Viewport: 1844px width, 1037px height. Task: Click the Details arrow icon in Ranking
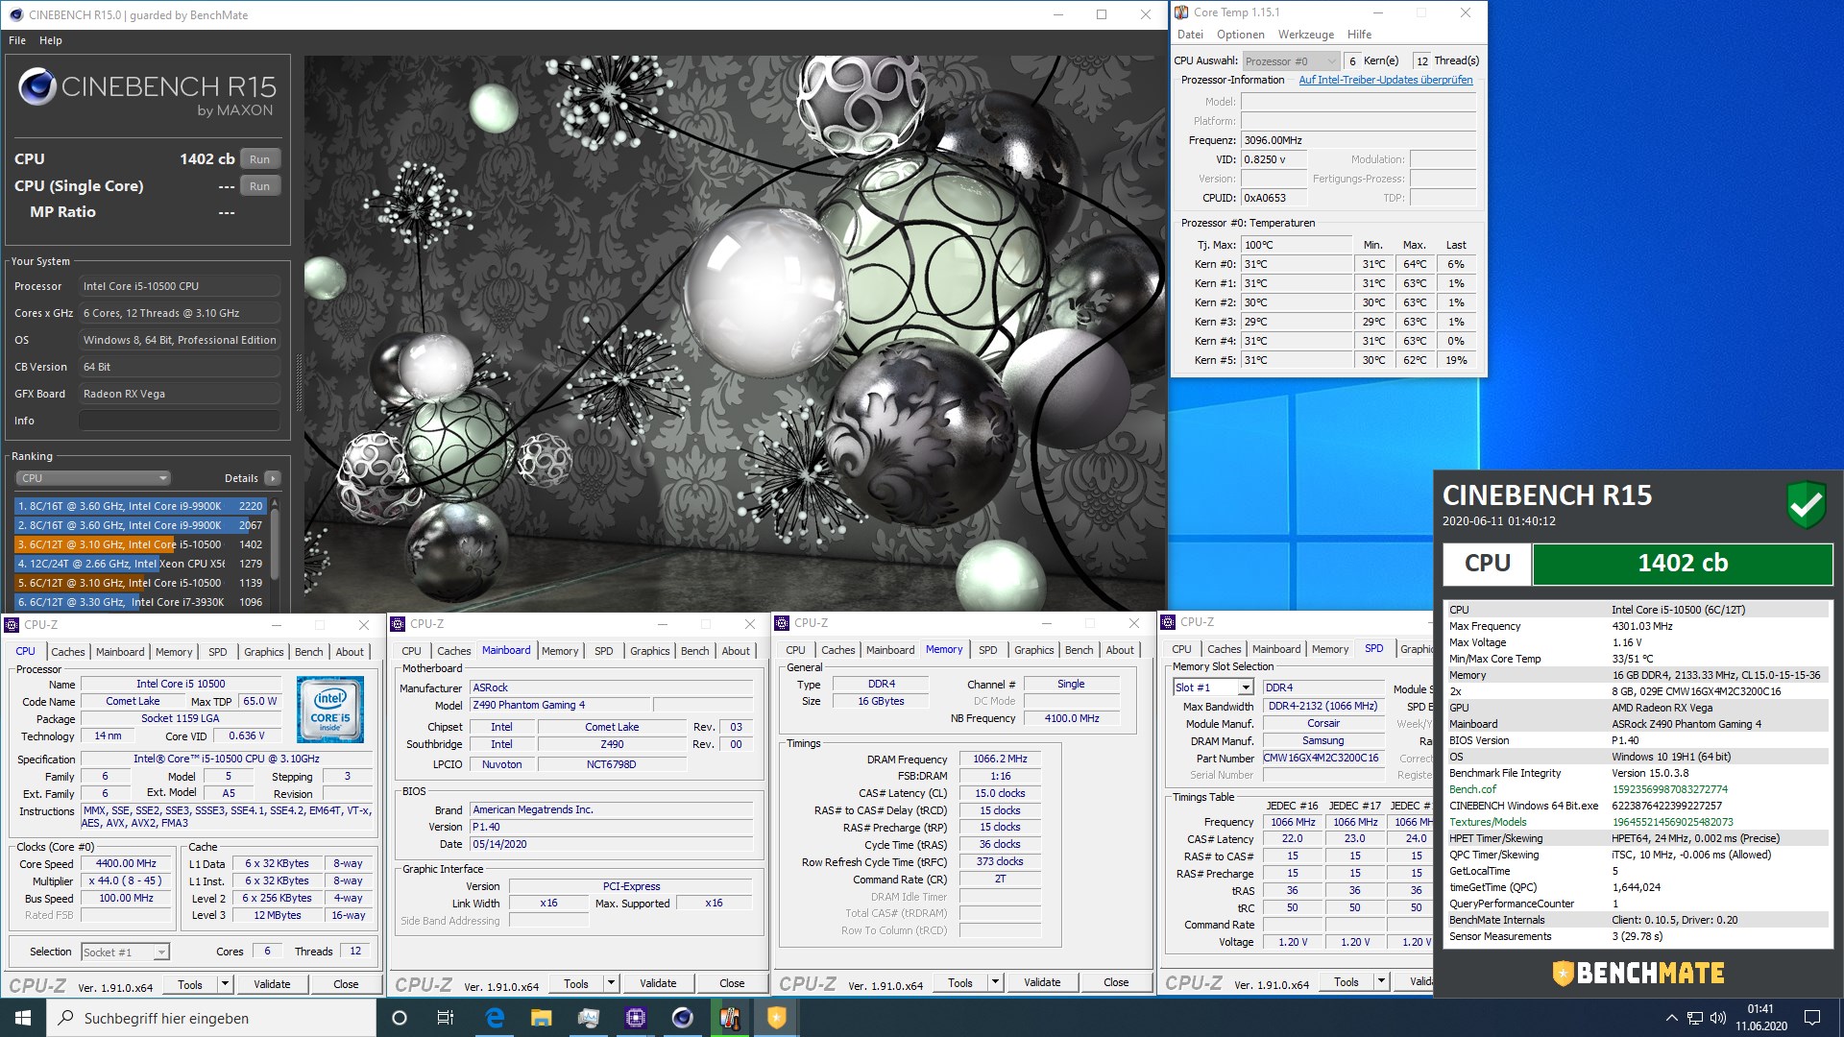click(x=273, y=478)
